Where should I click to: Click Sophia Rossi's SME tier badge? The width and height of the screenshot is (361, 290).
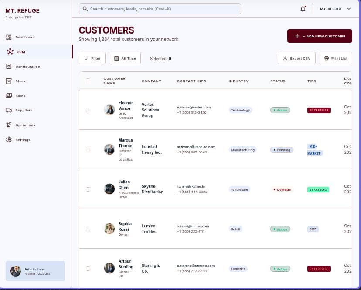point(313,229)
